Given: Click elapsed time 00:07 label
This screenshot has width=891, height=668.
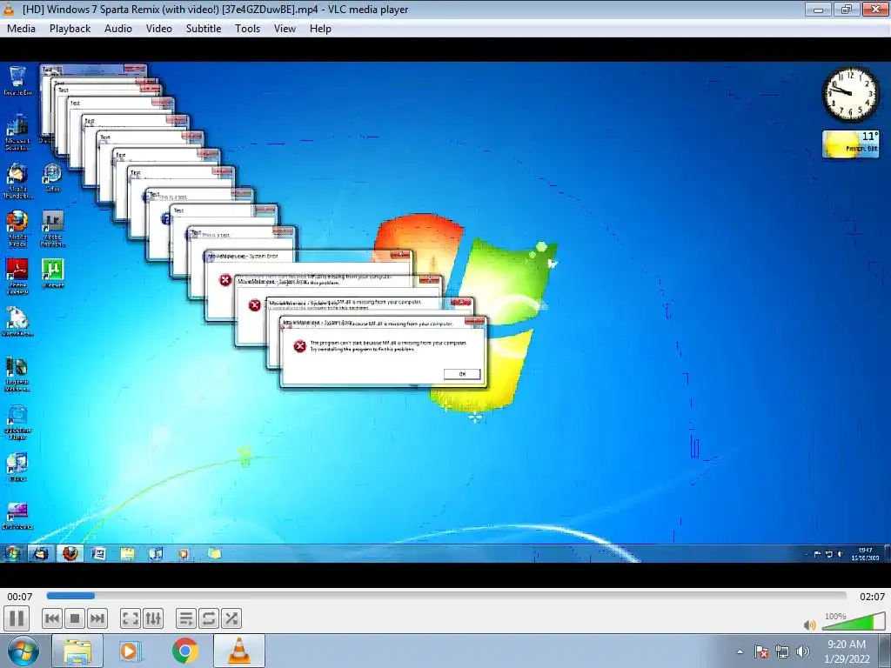Looking at the screenshot, I should coord(20,597).
